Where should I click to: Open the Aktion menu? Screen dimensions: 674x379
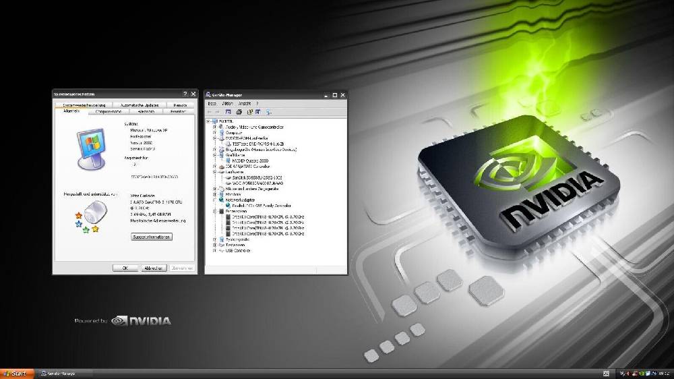(x=227, y=104)
